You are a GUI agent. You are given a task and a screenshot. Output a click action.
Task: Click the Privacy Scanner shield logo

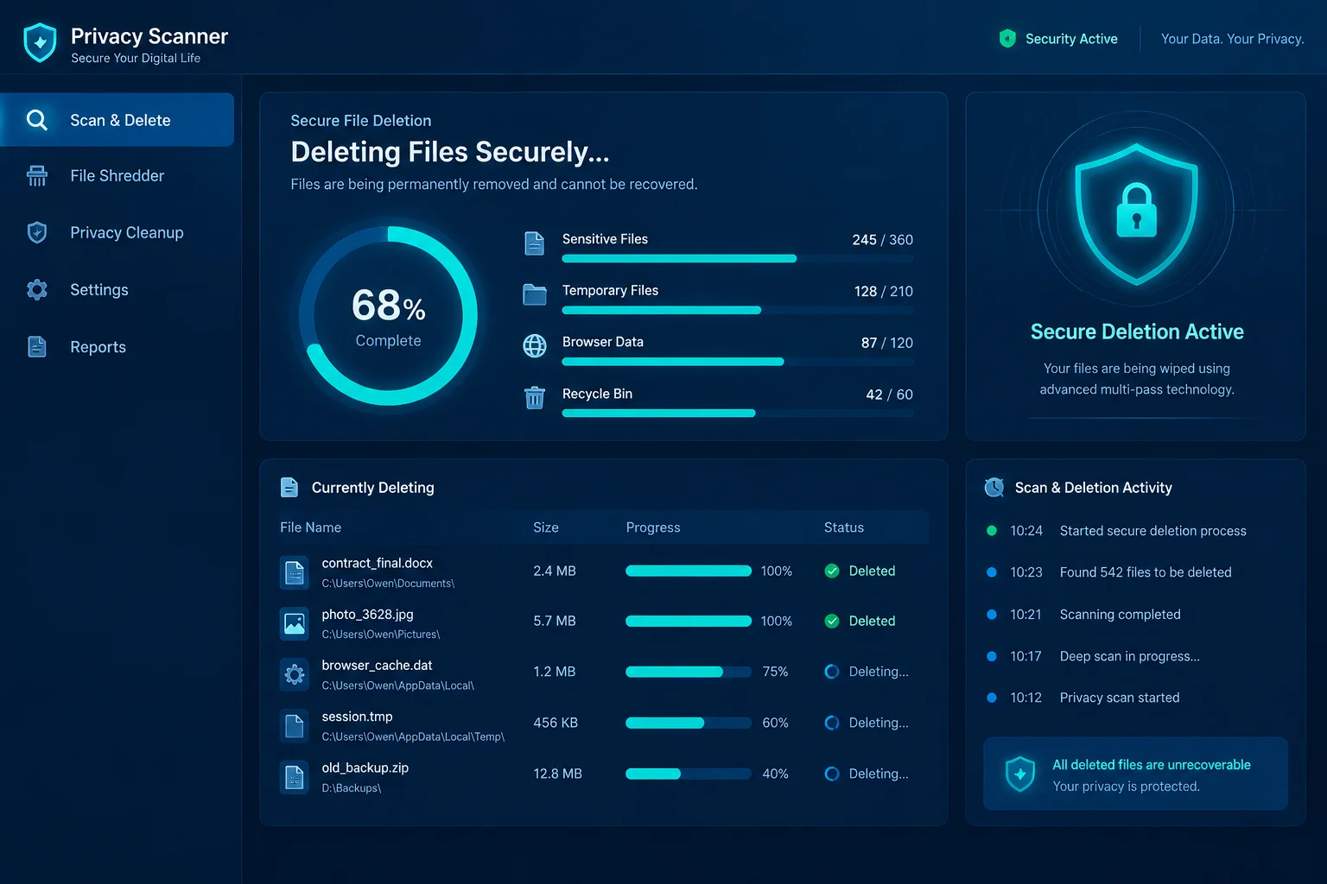coord(40,43)
